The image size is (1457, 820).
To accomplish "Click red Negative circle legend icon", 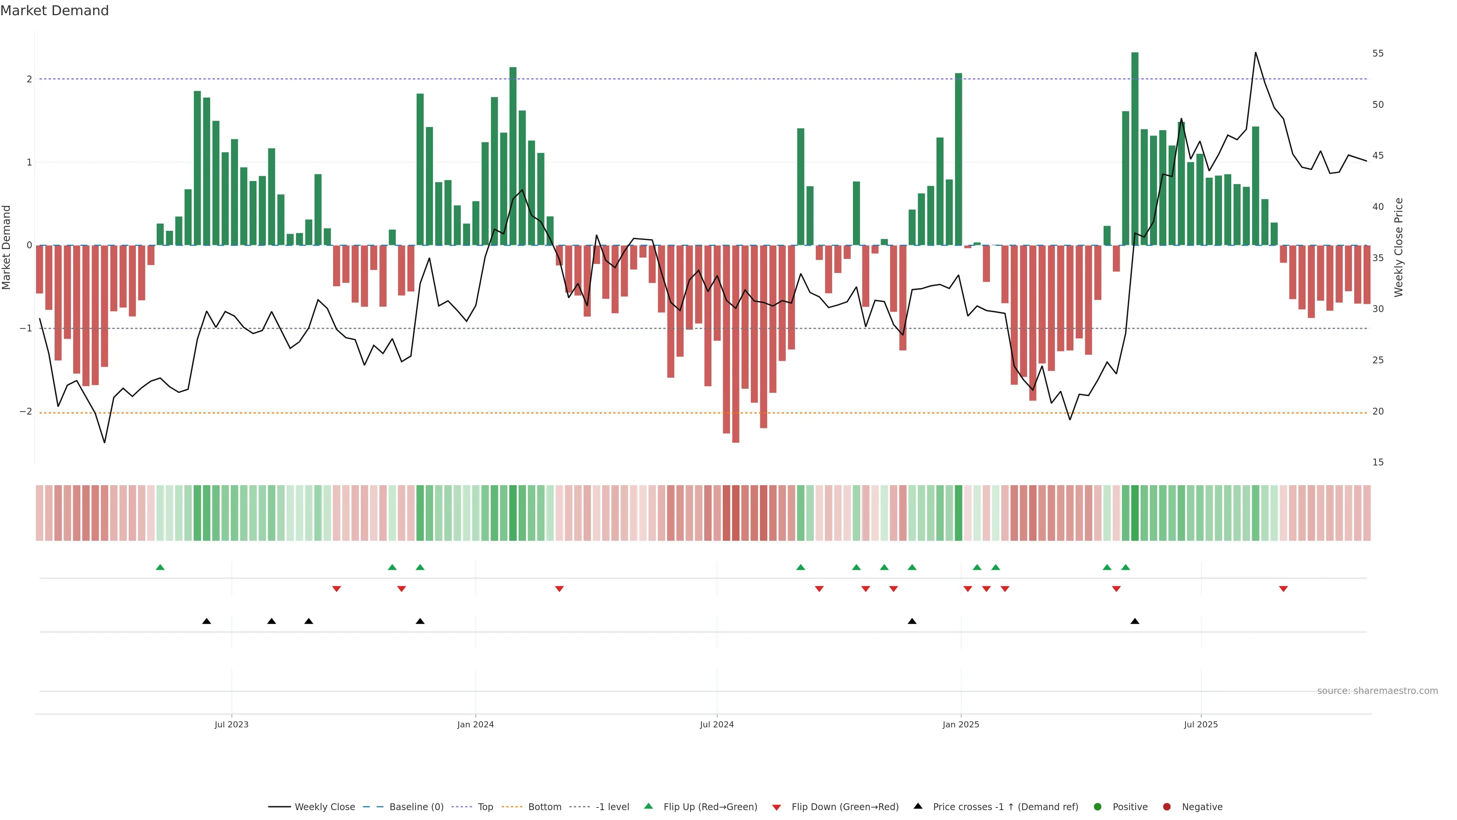I will tap(1166, 807).
